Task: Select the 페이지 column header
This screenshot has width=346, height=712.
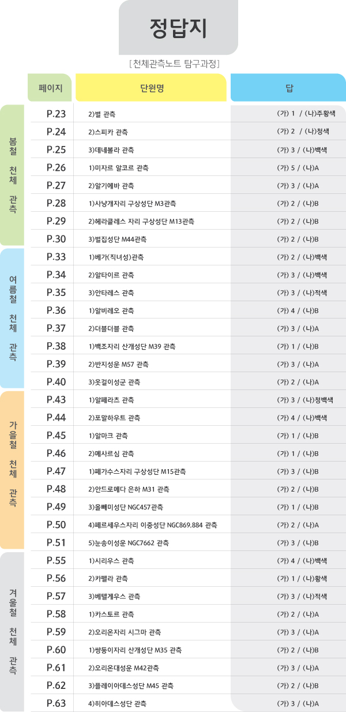Action: [50, 88]
